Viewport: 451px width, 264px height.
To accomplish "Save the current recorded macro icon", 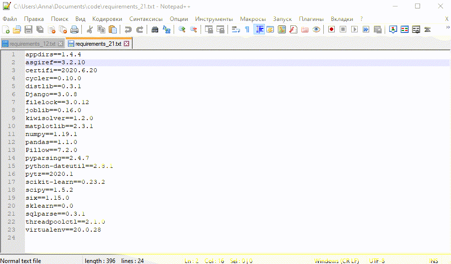I will (378, 29).
